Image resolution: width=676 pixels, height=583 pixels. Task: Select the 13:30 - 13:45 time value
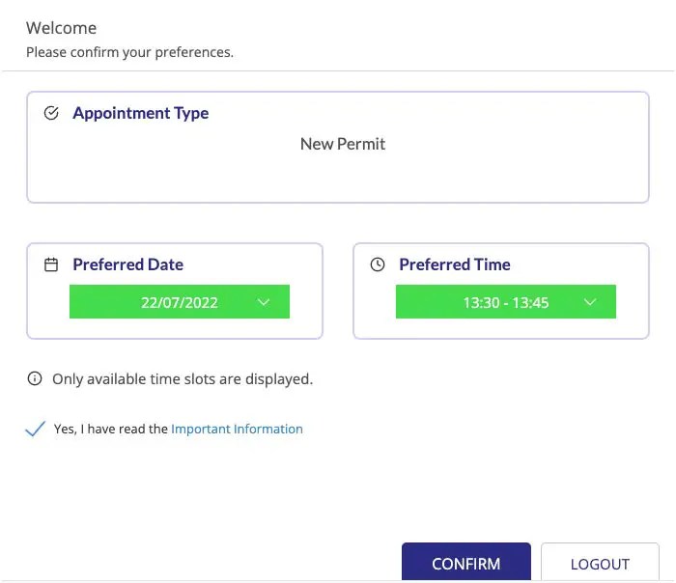(505, 302)
